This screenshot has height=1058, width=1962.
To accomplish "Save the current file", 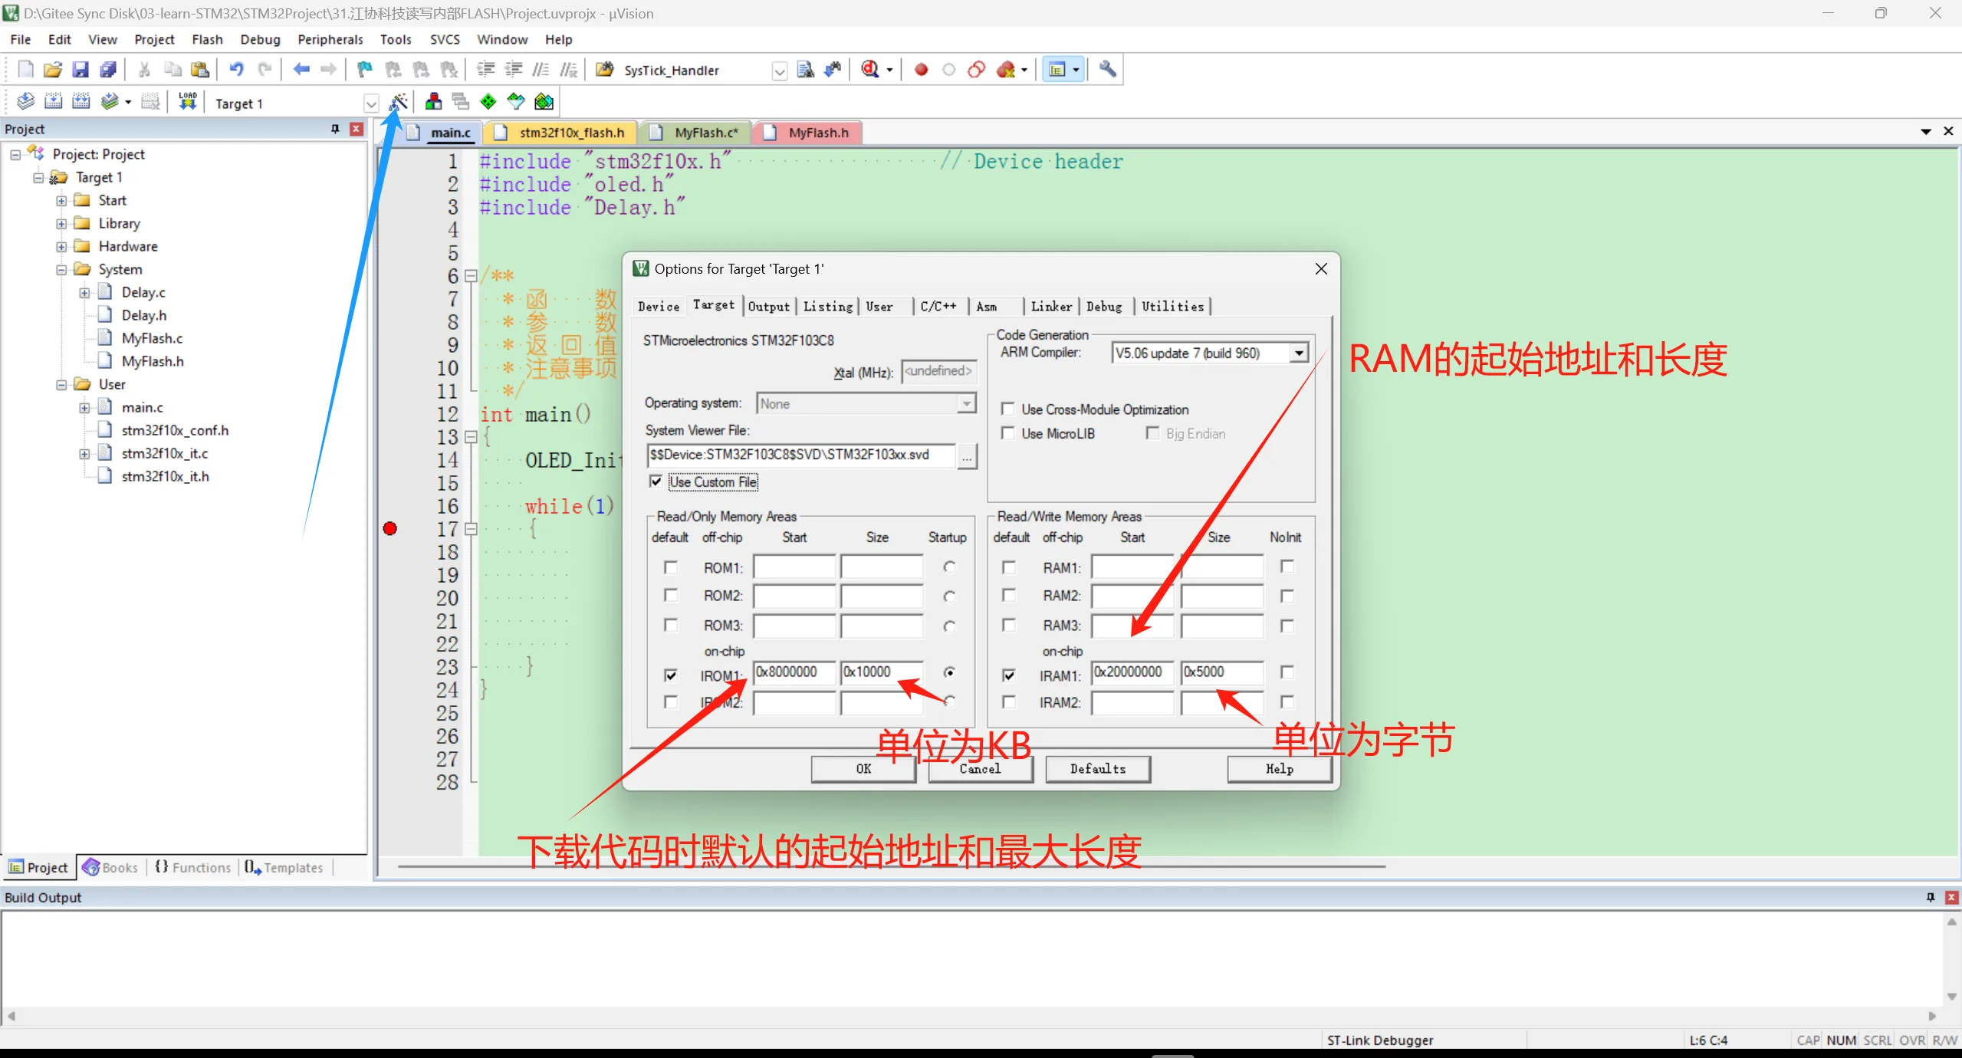I will pyautogui.click(x=80, y=70).
